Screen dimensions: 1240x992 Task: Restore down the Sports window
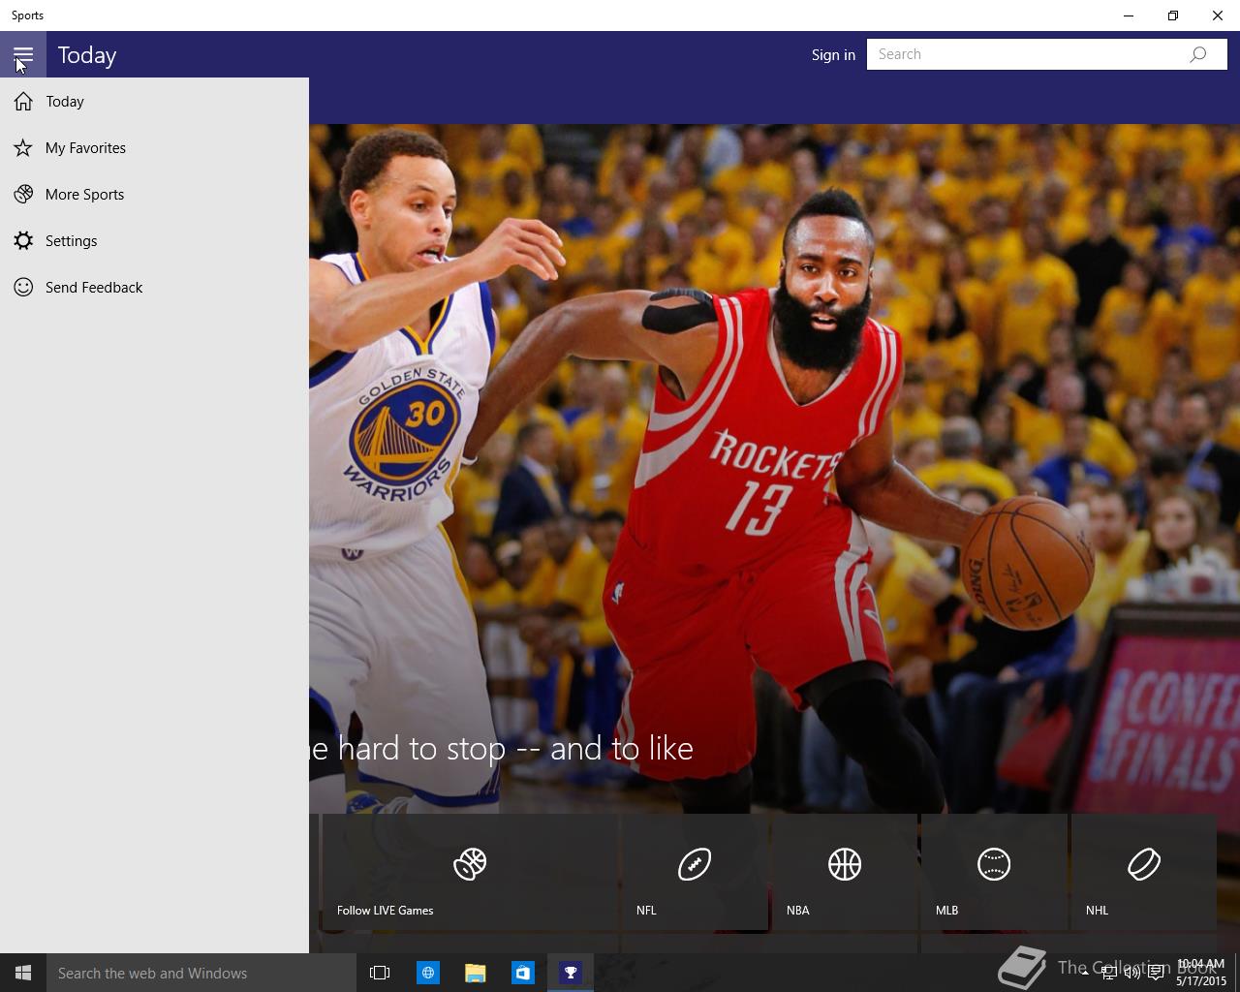click(x=1173, y=15)
